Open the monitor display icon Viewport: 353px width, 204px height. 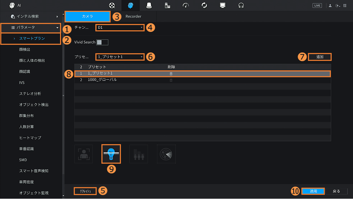pos(223,6)
